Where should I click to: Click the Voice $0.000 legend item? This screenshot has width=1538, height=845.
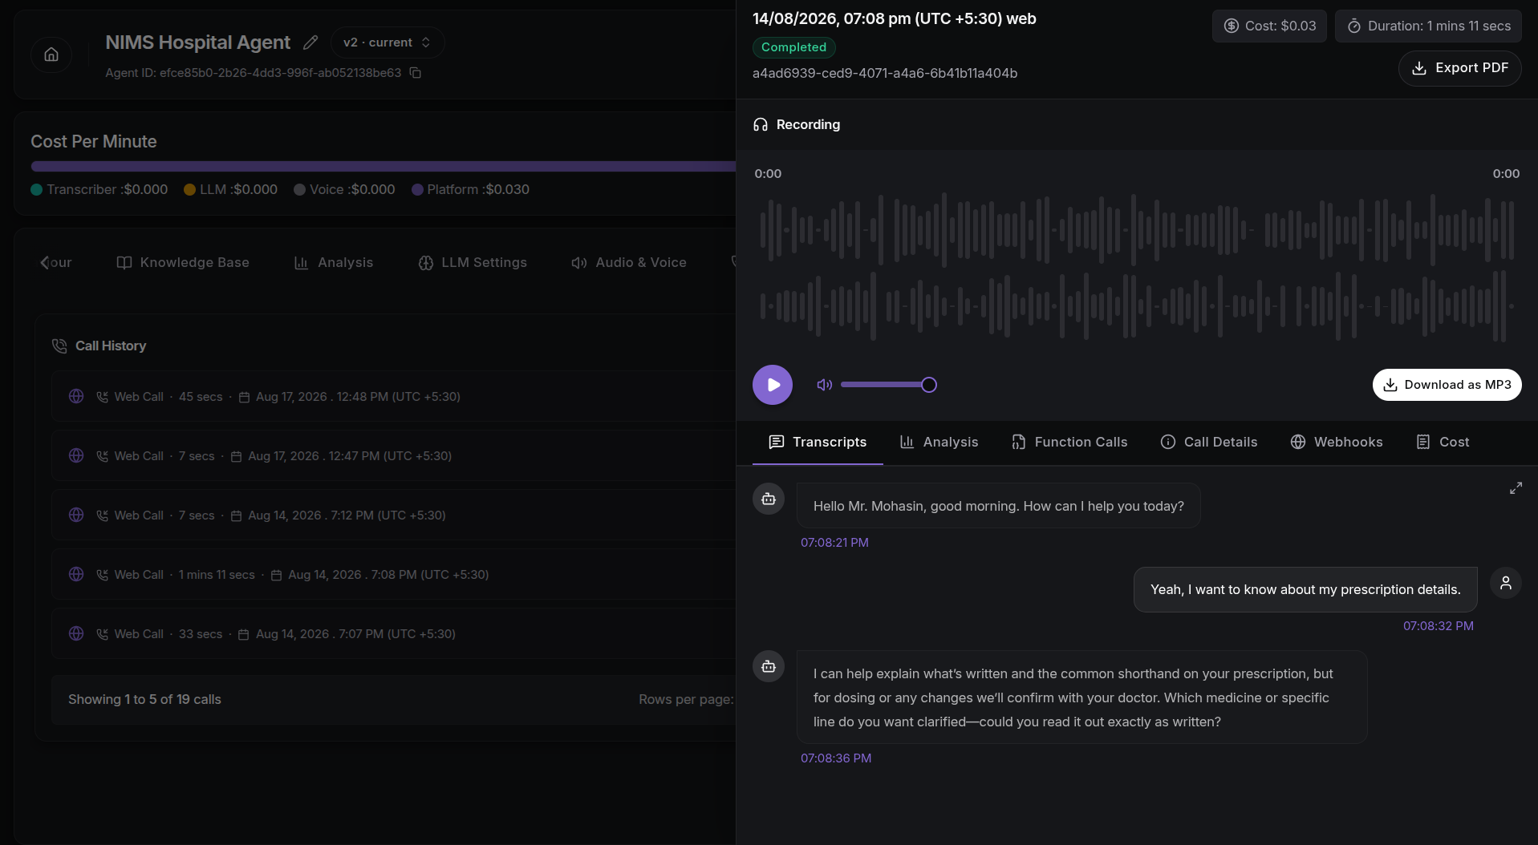344,190
